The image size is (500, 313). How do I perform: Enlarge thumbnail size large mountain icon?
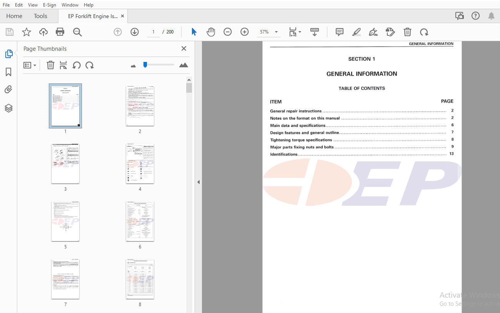[x=183, y=65]
